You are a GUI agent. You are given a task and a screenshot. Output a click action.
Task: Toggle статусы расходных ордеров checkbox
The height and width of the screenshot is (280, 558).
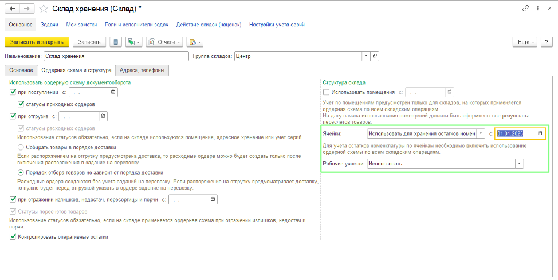tap(21, 128)
